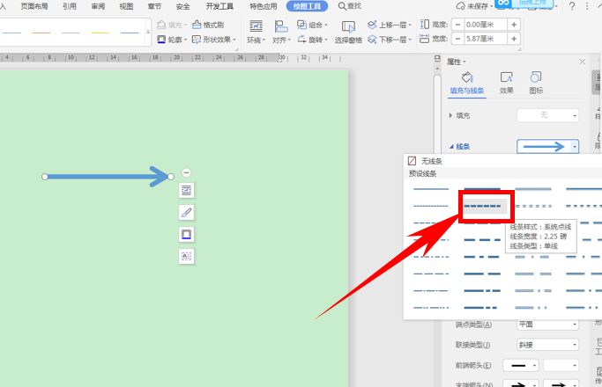The image size is (602, 387).
Task: Switch to the 效果 effects tab
Action: [x=507, y=83]
